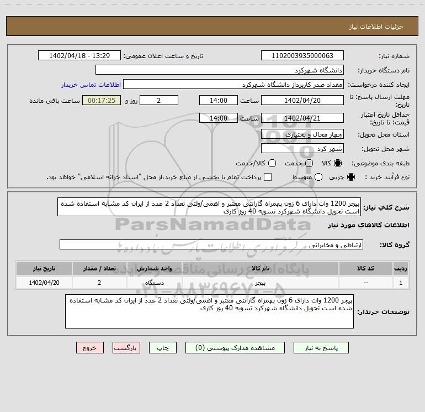The image size is (425, 412).
Task: Click the پاسخ به نیاز button
Action: pyautogui.click(x=321, y=348)
